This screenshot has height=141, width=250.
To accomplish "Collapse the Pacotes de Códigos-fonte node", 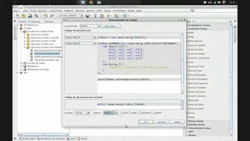I will 21,31.
